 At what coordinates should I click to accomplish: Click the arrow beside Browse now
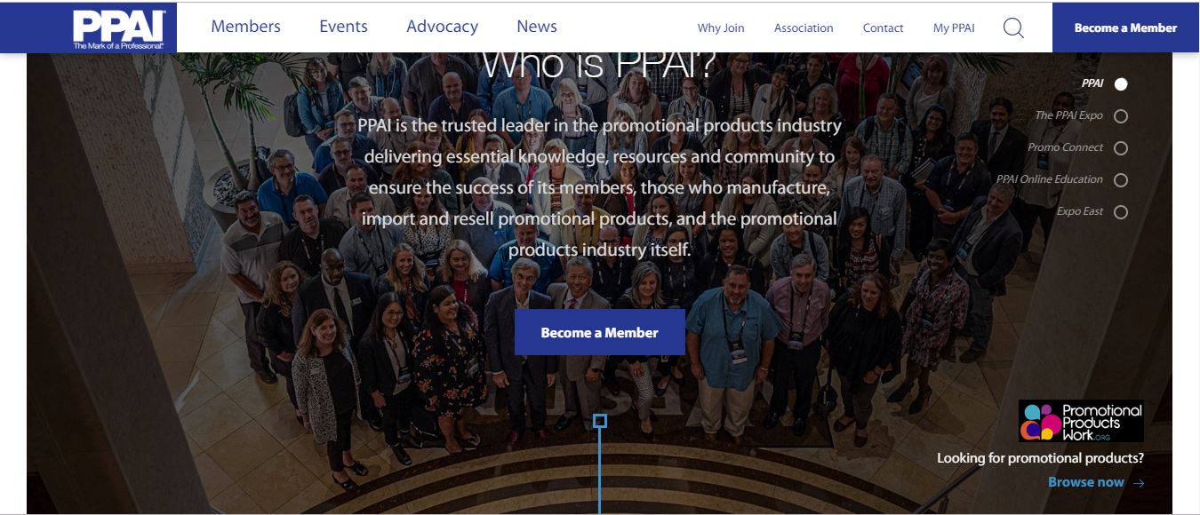click(x=1139, y=483)
